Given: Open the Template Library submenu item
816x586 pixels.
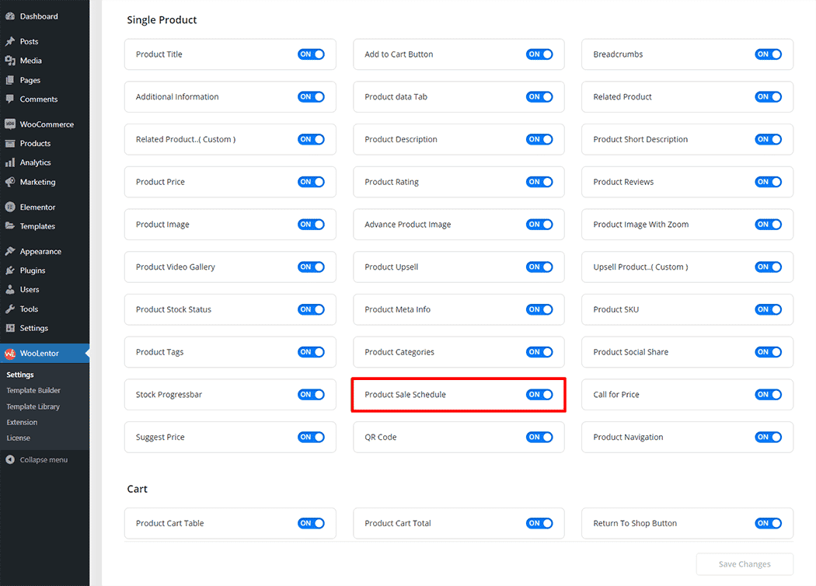Looking at the screenshot, I should tap(33, 406).
